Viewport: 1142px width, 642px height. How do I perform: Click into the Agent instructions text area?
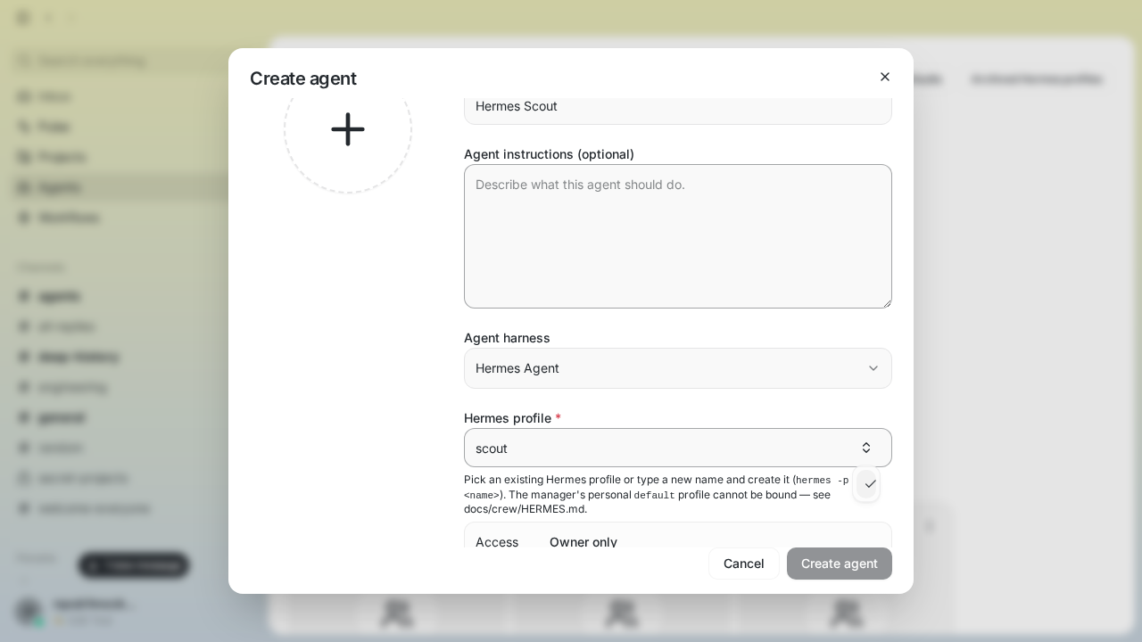678,236
